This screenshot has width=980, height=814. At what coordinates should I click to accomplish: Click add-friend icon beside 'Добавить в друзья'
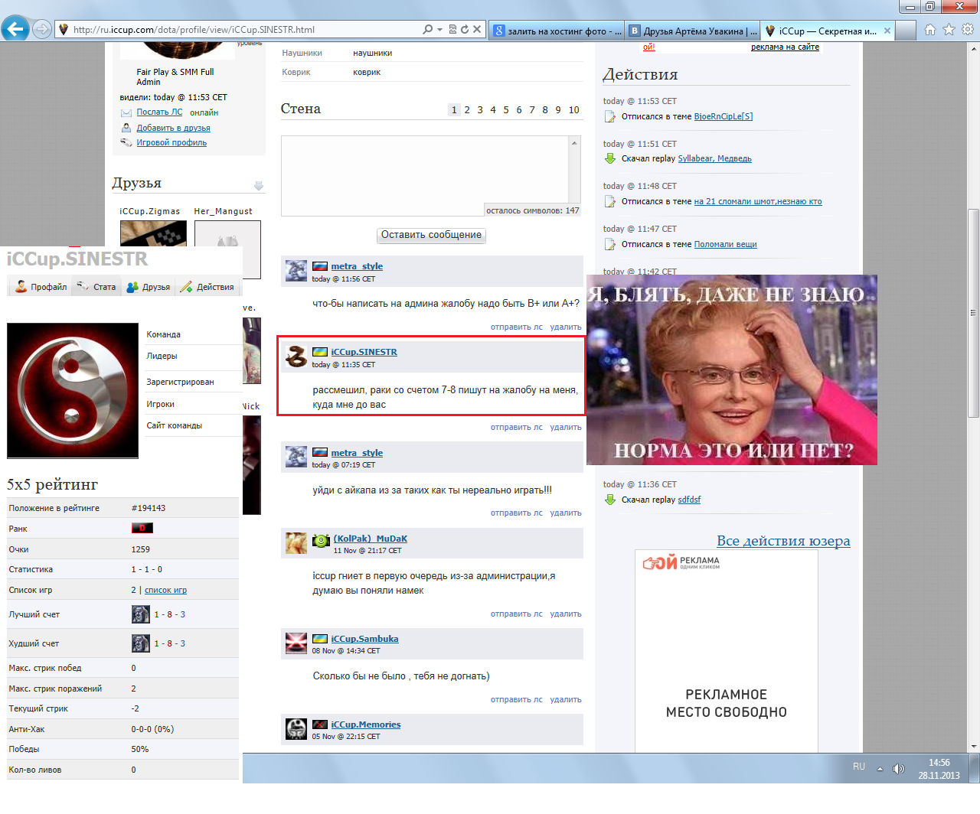point(126,128)
